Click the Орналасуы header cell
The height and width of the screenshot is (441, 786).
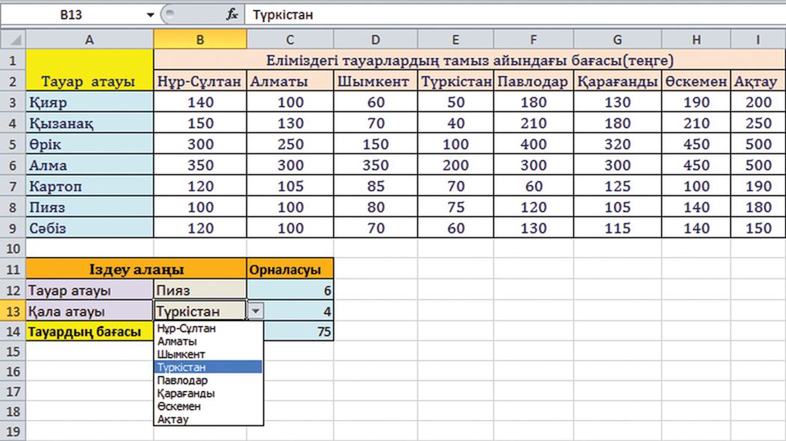click(x=290, y=269)
